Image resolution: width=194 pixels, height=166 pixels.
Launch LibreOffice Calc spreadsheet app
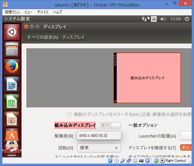12,101
